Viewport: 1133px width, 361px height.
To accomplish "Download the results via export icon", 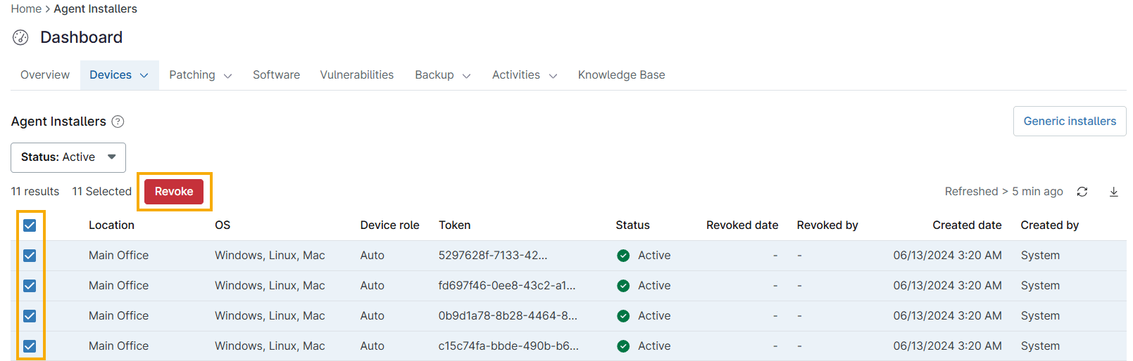I will click(1114, 192).
